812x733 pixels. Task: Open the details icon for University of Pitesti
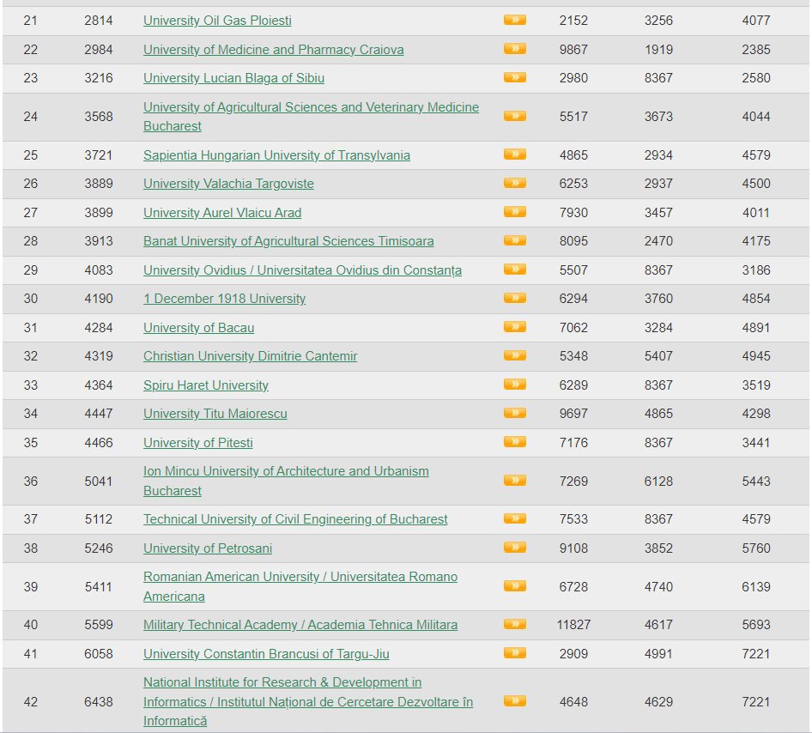click(x=514, y=442)
